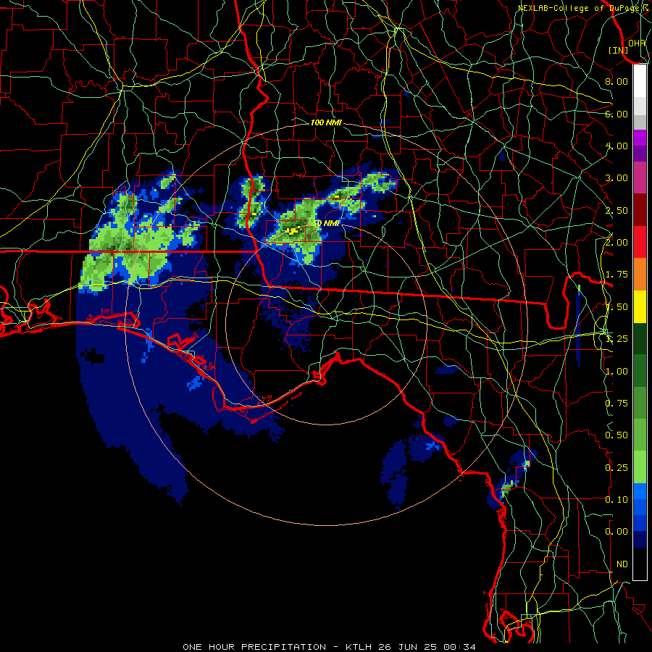Click the ND legend label

[622, 564]
